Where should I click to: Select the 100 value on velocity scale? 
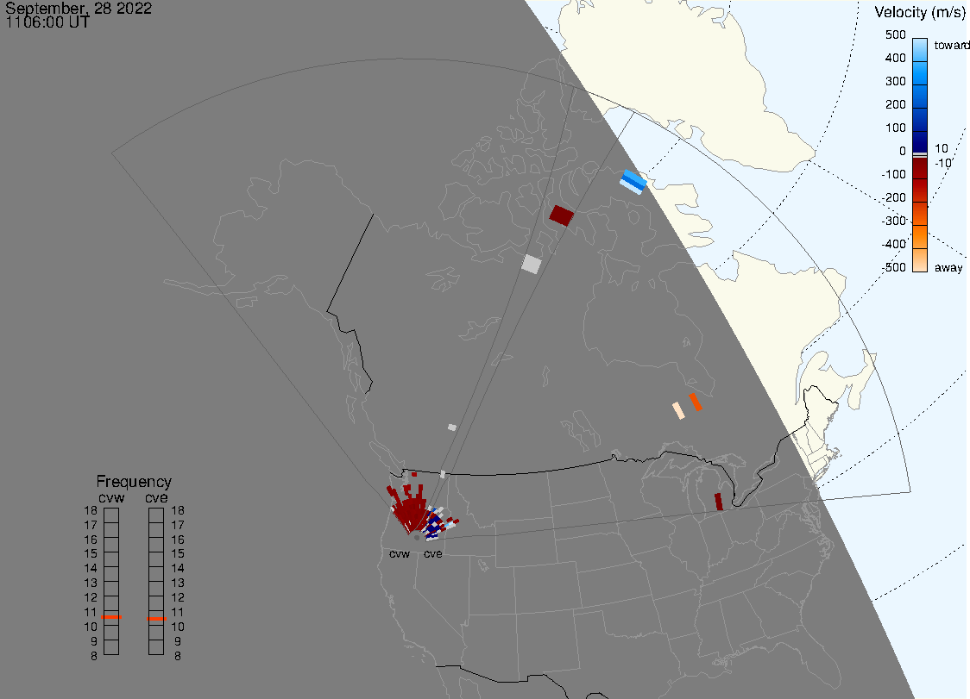895,128
